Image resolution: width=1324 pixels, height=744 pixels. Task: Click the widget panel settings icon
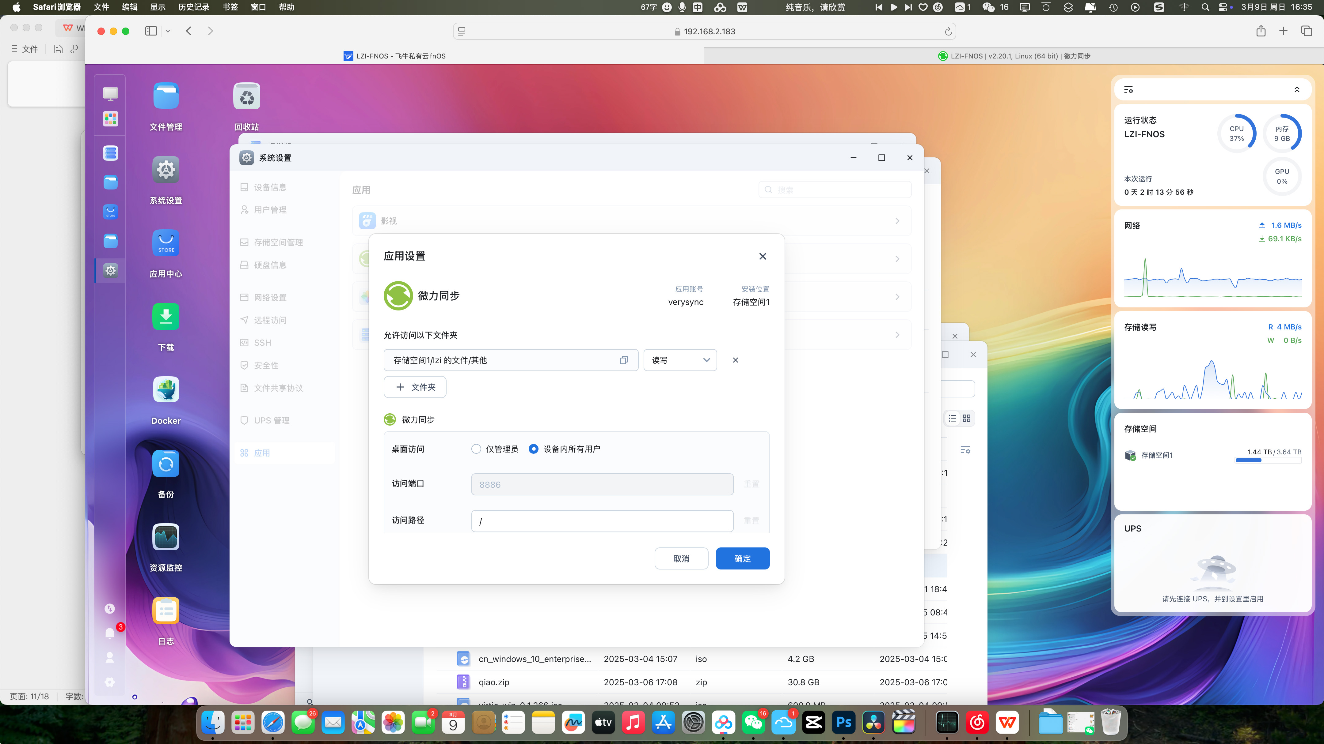pyautogui.click(x=1129, y=90)
